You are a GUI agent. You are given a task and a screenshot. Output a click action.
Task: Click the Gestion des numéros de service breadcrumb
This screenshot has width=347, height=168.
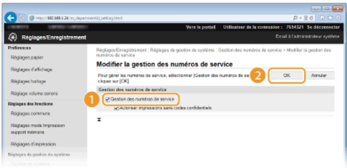point(250,50)
